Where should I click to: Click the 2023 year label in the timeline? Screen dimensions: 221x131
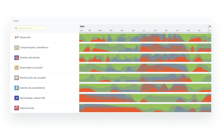point(82,26)
